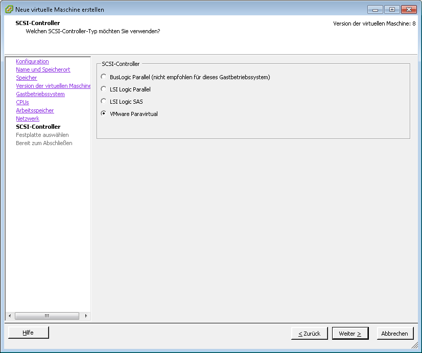The width and height of the screenshot is (422, 353).
Task: Go to CPUs step
Action: point(22,102)
